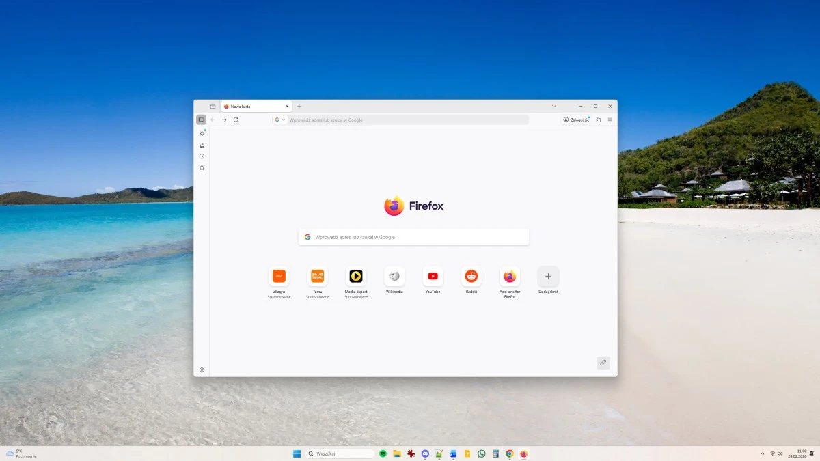Open sidebar settings via the gear icon
The image size is (820, 461).
pos(202,369)
